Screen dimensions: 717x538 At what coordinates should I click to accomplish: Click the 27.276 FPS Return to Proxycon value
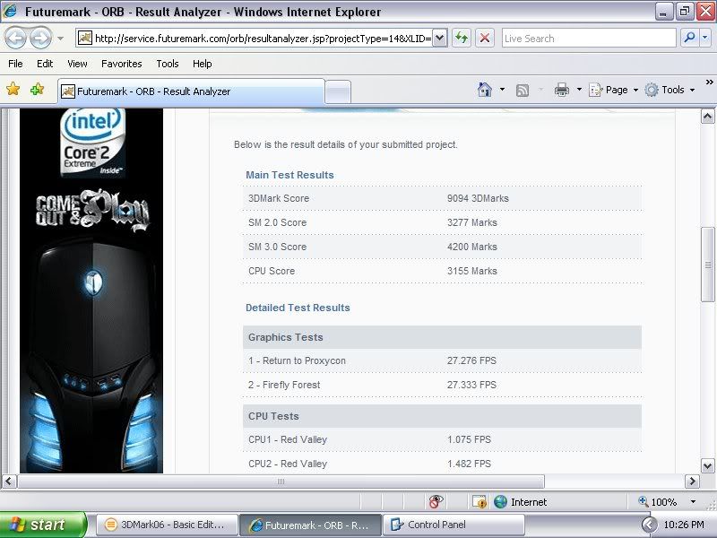click(x=471, y=360)
